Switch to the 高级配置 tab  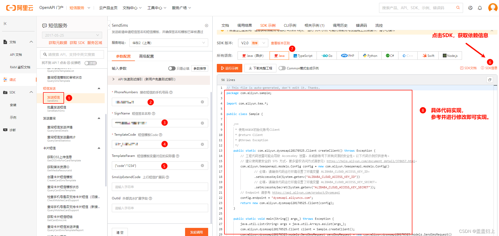[x=146, y=56]
